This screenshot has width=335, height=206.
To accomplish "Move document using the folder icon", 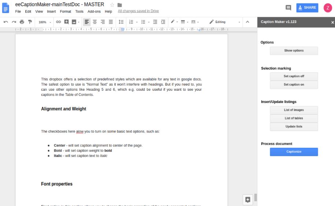I will pyautogui.click(x=119, y=5).
